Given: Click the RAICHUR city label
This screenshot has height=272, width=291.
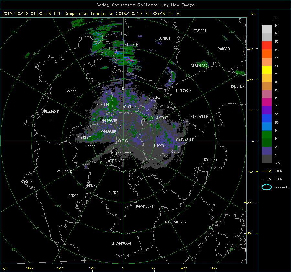Looking at the screenshot, I should (238, 86).
